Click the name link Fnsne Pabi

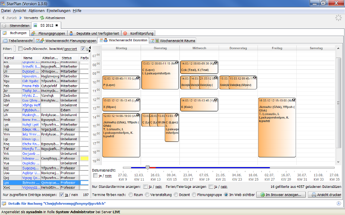31,86
